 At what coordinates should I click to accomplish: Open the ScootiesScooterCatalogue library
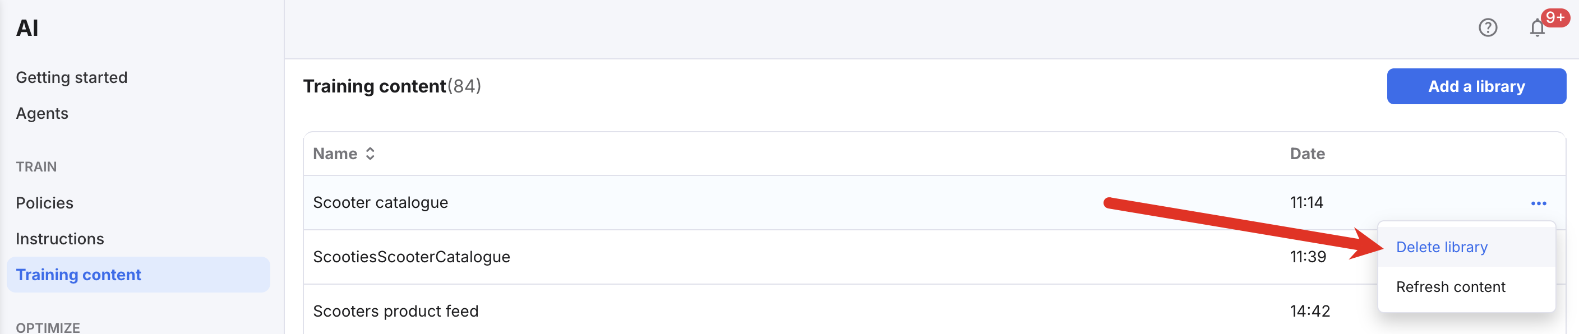pyautogui.click(x=412, y=257)
